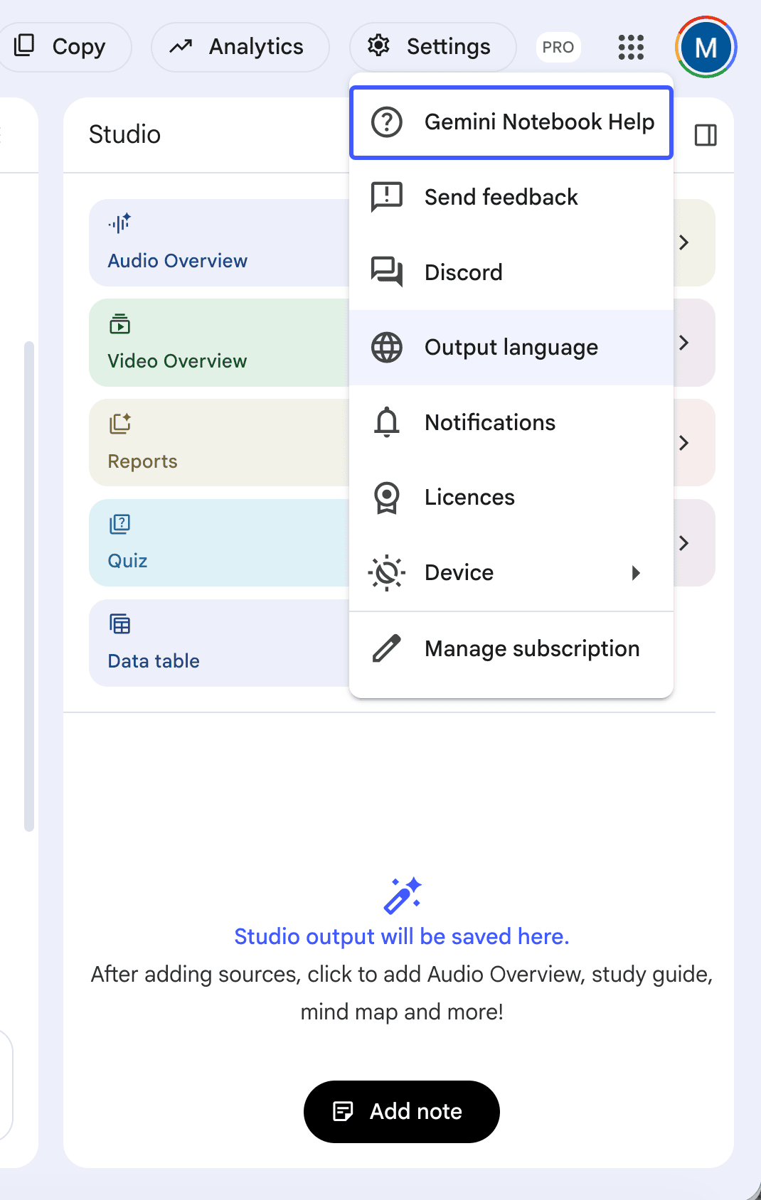
Task: Open the Device menu entry label
Action: tap(459, 573)
